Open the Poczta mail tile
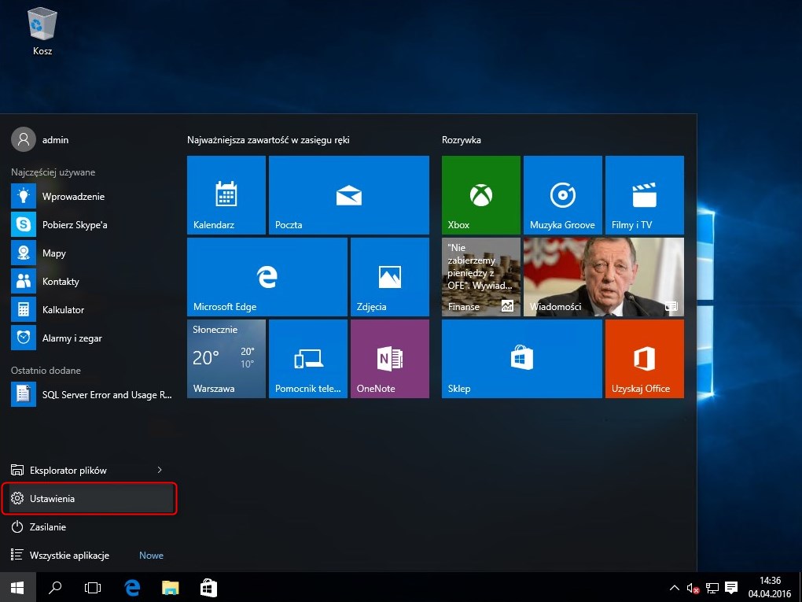The height and width of the screenshot is (602, 802). coord(348,195)
